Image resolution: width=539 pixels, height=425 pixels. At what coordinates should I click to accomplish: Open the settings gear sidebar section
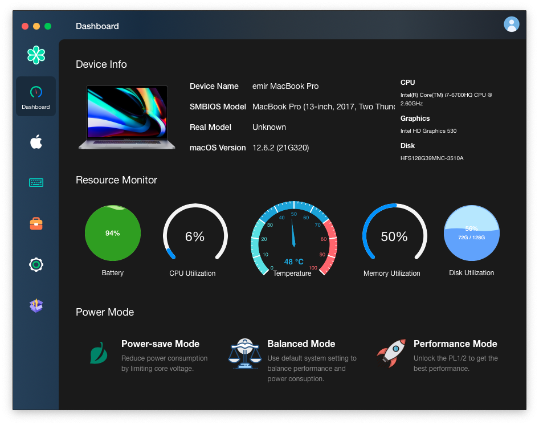tap(36, 264)
